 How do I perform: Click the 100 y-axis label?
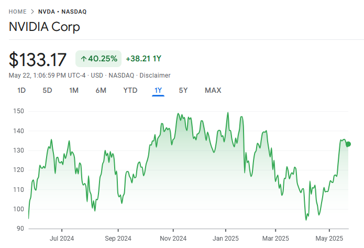18,209
